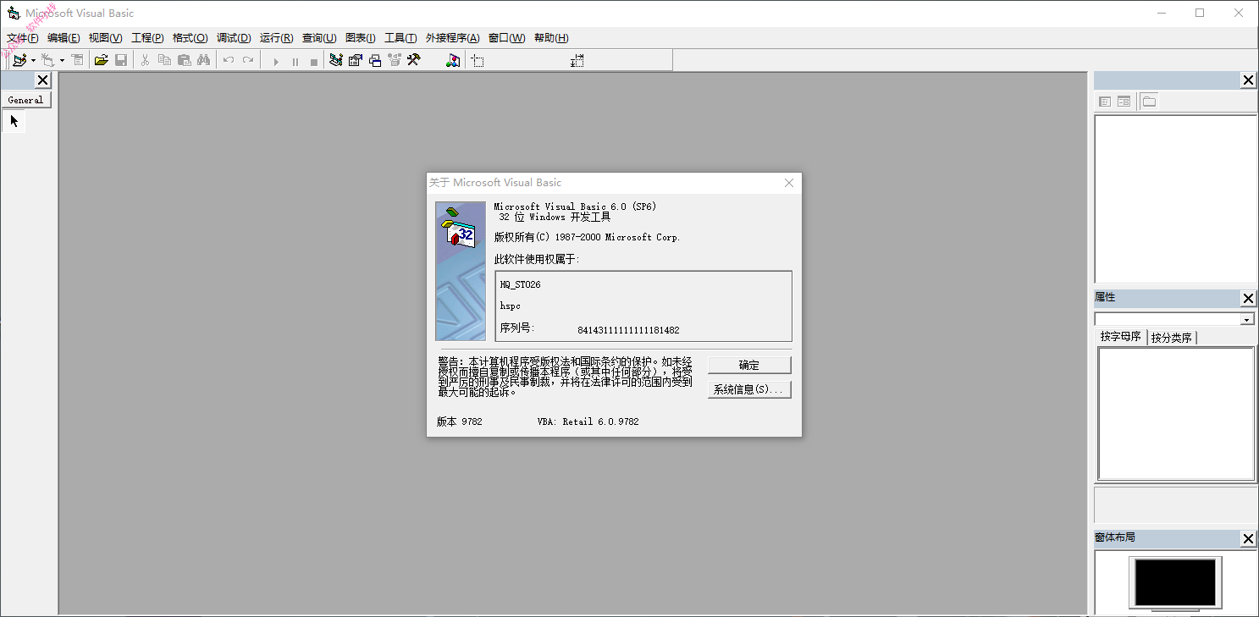Click View Object icon in project explorer

[1124, 102]
